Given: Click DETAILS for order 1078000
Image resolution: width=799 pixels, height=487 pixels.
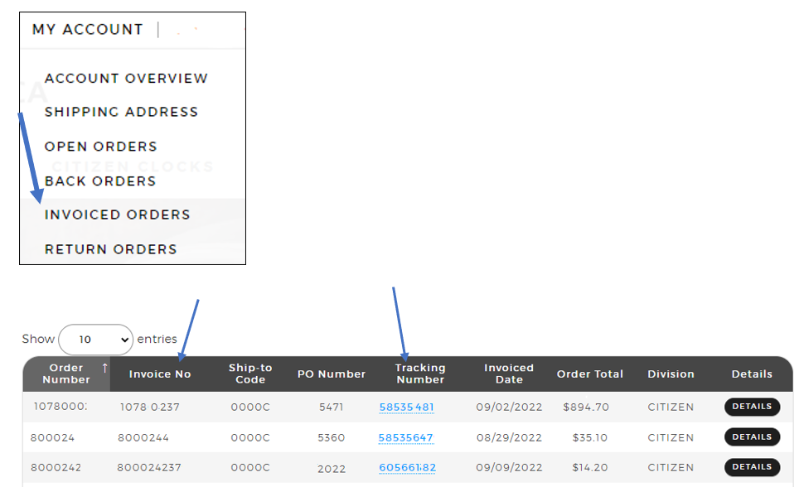Looking at the screenshot, I should tap(752, 407).
